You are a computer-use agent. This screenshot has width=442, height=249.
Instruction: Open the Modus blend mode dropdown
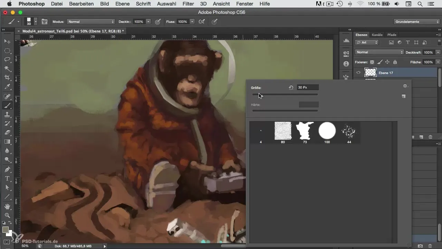(91, 21)
